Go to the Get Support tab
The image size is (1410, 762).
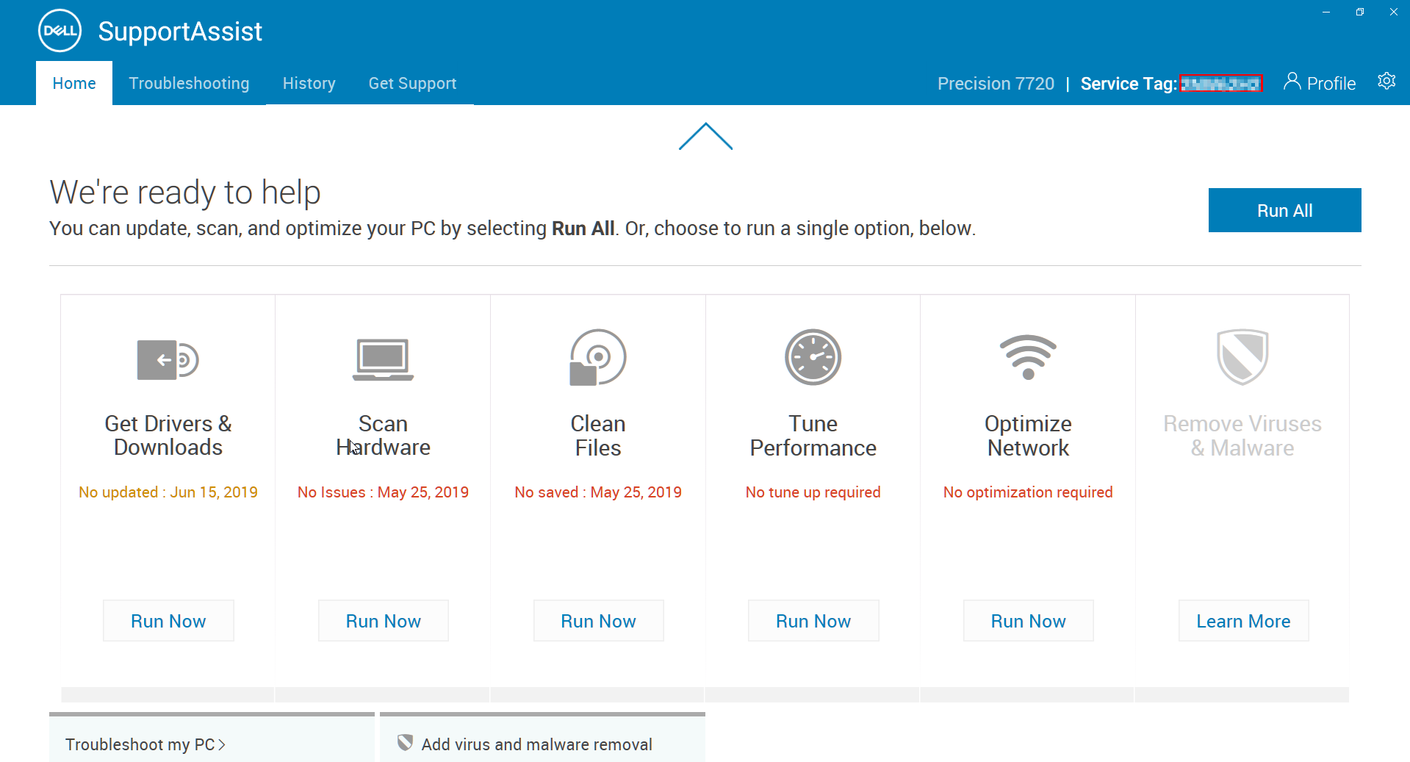pos(412,84)
